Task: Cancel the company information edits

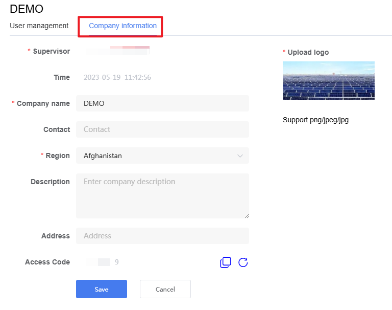Action: [x=165, y=289]
